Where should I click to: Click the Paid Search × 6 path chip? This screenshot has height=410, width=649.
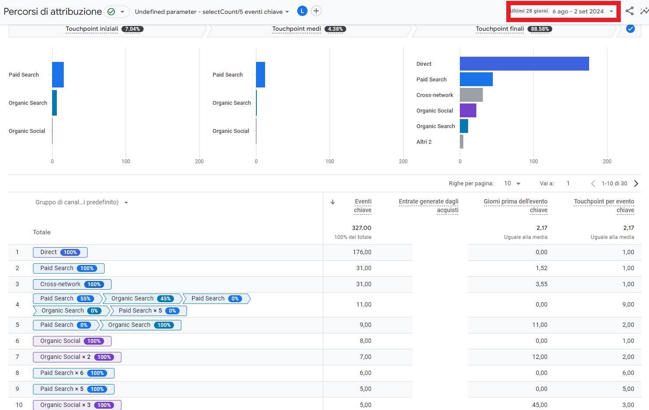tap(74, 373)
